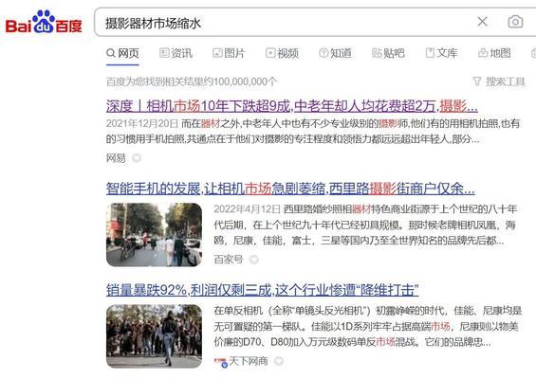Image resolution: width=536 pixels, height=379 pixels.
Task: Click the 网易 source label
Action: [116, 158]
